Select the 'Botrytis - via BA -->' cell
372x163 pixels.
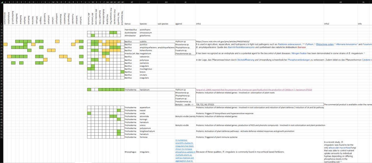pos(185,104)
